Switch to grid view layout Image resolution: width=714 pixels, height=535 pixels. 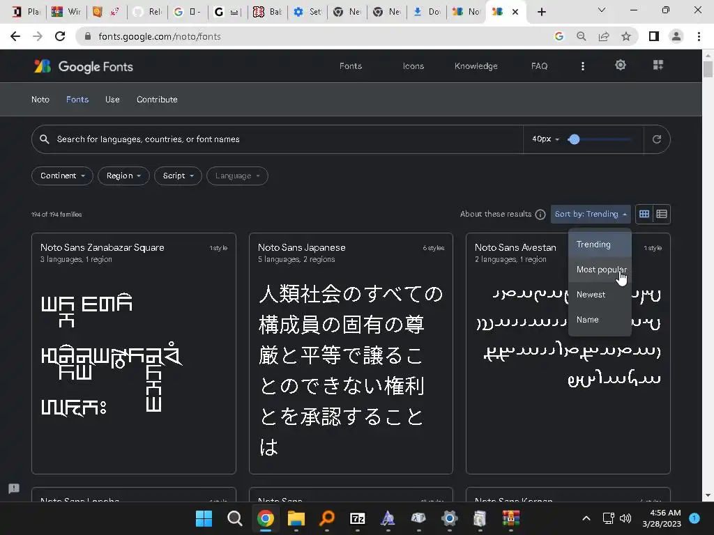[x=644, y=214]
